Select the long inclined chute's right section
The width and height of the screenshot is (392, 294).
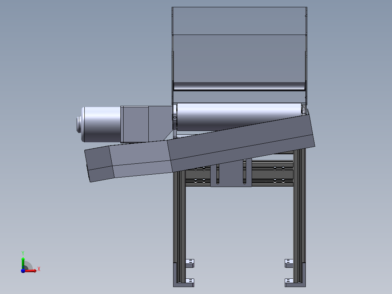point(241,143)
